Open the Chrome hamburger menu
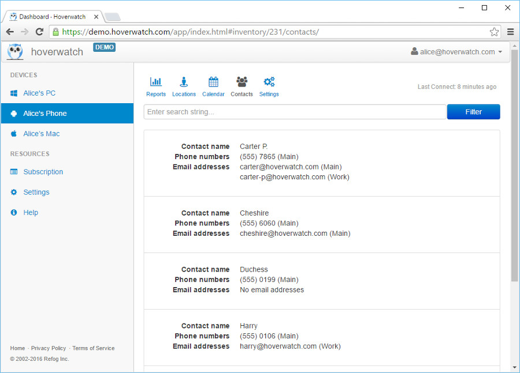 tap(511, 32)
